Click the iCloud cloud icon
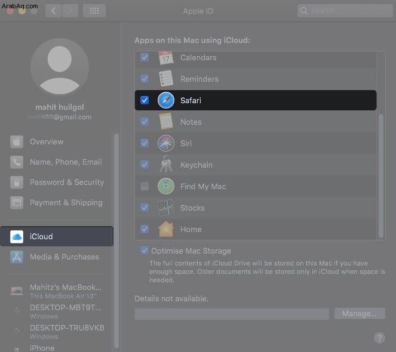 coord(17,237)
